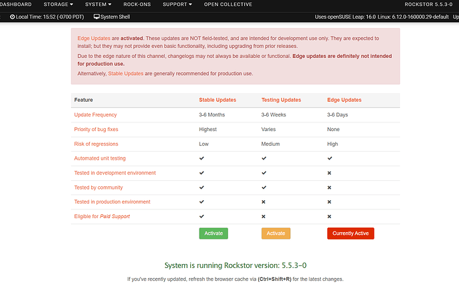This screenshot has height=288, width=459.
Task: Click Edge cross for Paid Support
Action: click(329, 217)
